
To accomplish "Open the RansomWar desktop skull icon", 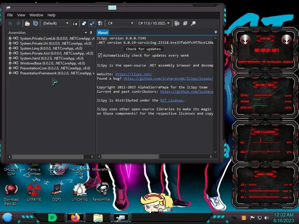I will tap(102, 189).
